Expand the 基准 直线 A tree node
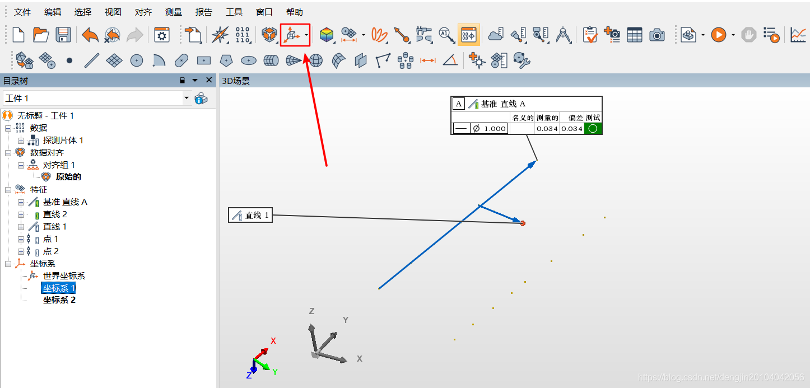 point(21,202)
